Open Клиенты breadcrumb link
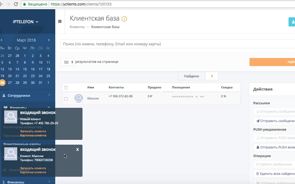Viewport: 295px width, 184px height. 77,27
